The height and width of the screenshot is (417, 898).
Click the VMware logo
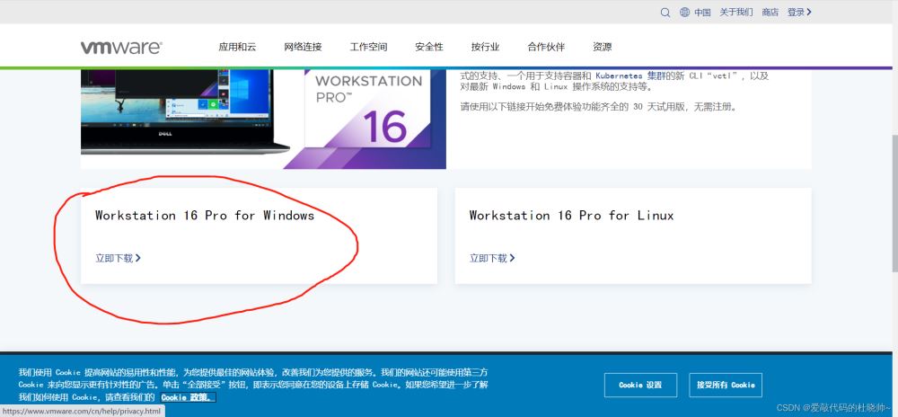pyautogui.click(x=121, y=48)
